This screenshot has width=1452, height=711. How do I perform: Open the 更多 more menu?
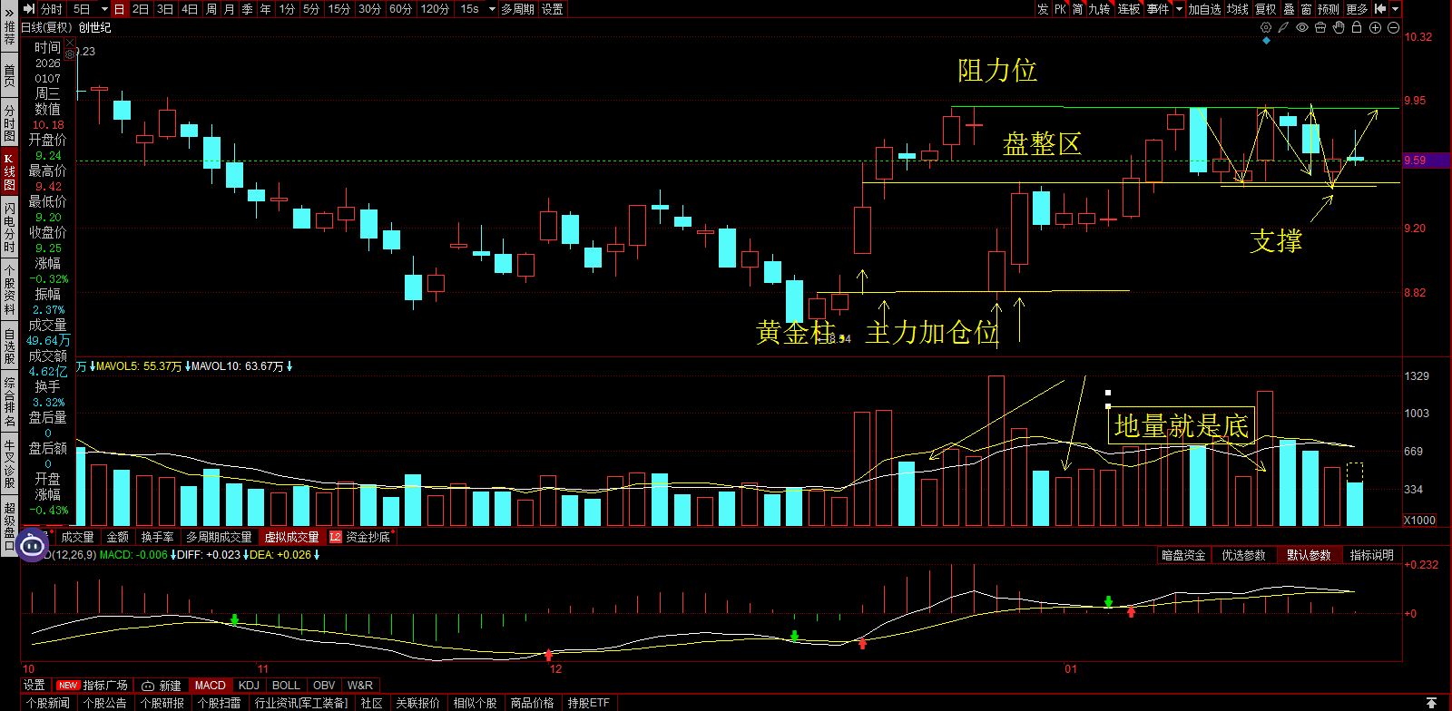pyautogui.click(x=1357, y=9)
